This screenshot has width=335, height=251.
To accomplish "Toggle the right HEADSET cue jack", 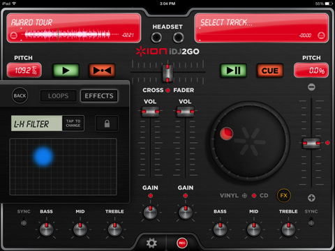I will pos(178,38).
